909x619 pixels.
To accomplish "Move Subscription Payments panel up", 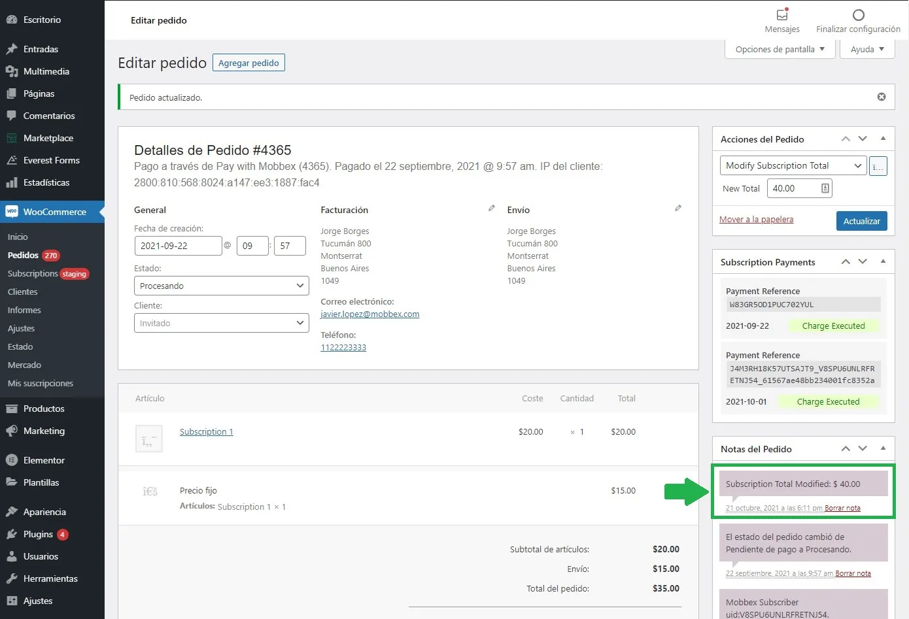I will point(846,262).
